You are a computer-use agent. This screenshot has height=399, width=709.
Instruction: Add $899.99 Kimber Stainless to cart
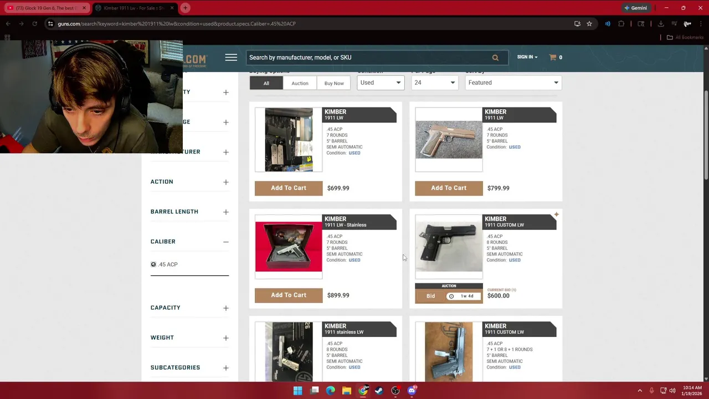pos(289,295)
